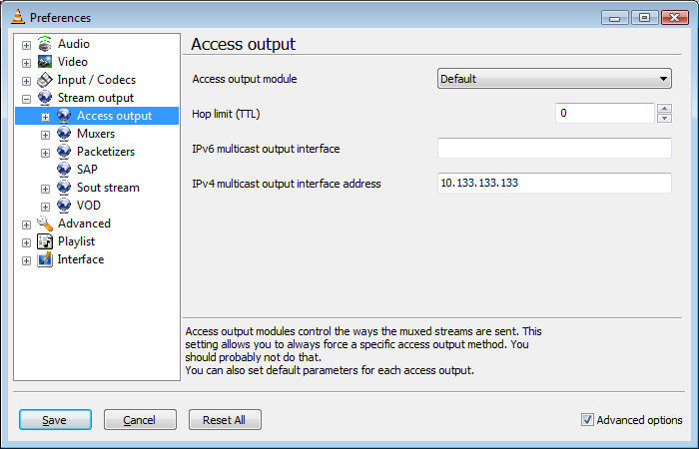Expand the Sout stream tree node
699x449 pixels.
coord(46,188)
